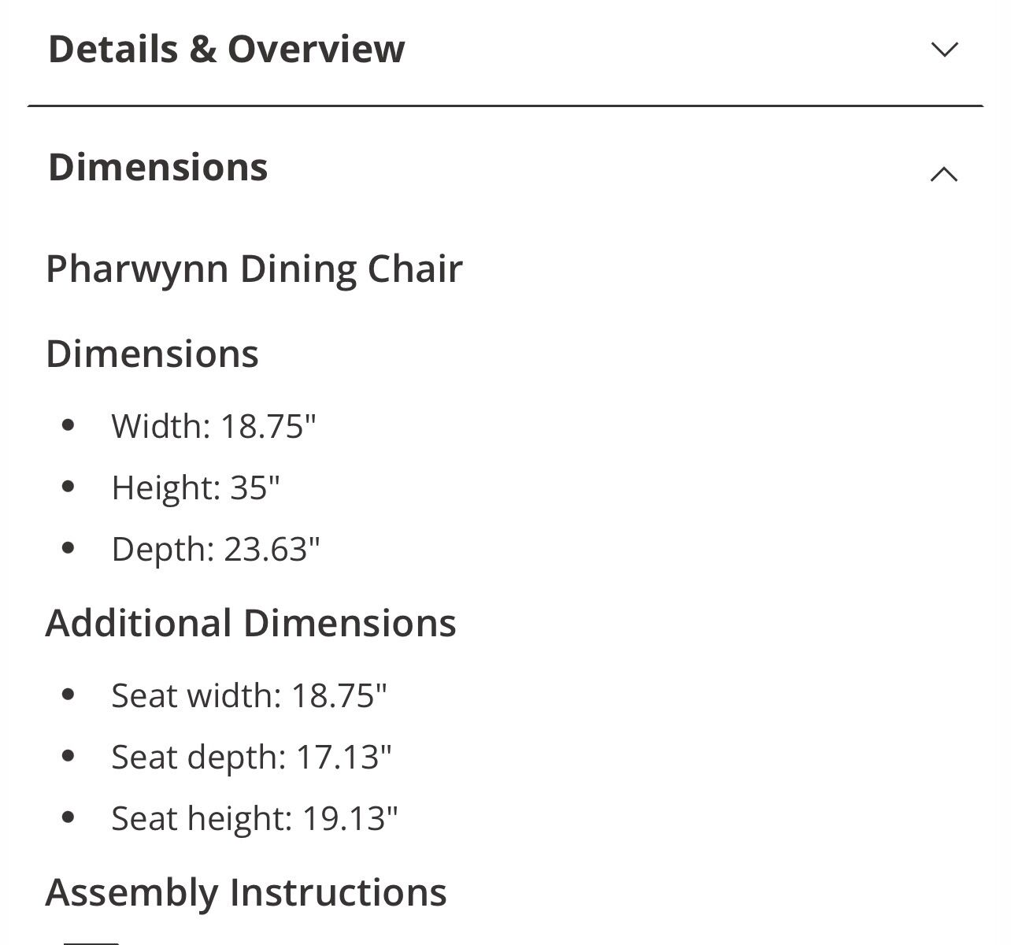Viewport: 1011px width, 945px height.
Task: Click the Seat height: 19.13" item
Action: 254,818
